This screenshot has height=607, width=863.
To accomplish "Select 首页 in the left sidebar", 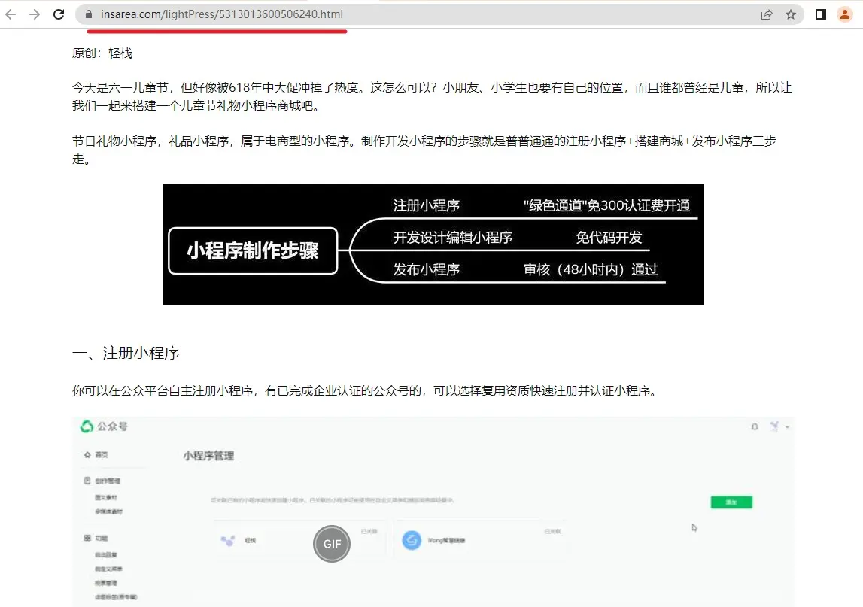I will point(101,455).
